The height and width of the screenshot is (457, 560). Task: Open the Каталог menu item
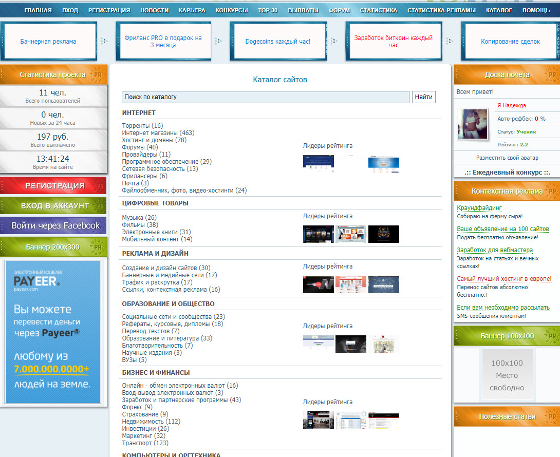pyautogui.click(x=499, y=10)
